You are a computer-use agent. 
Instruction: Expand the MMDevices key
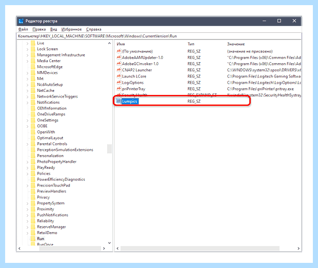27,73
